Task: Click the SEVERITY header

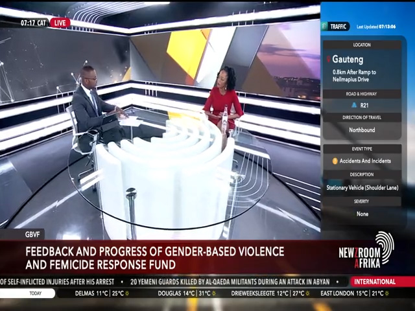Action: [x=361, y=202]
